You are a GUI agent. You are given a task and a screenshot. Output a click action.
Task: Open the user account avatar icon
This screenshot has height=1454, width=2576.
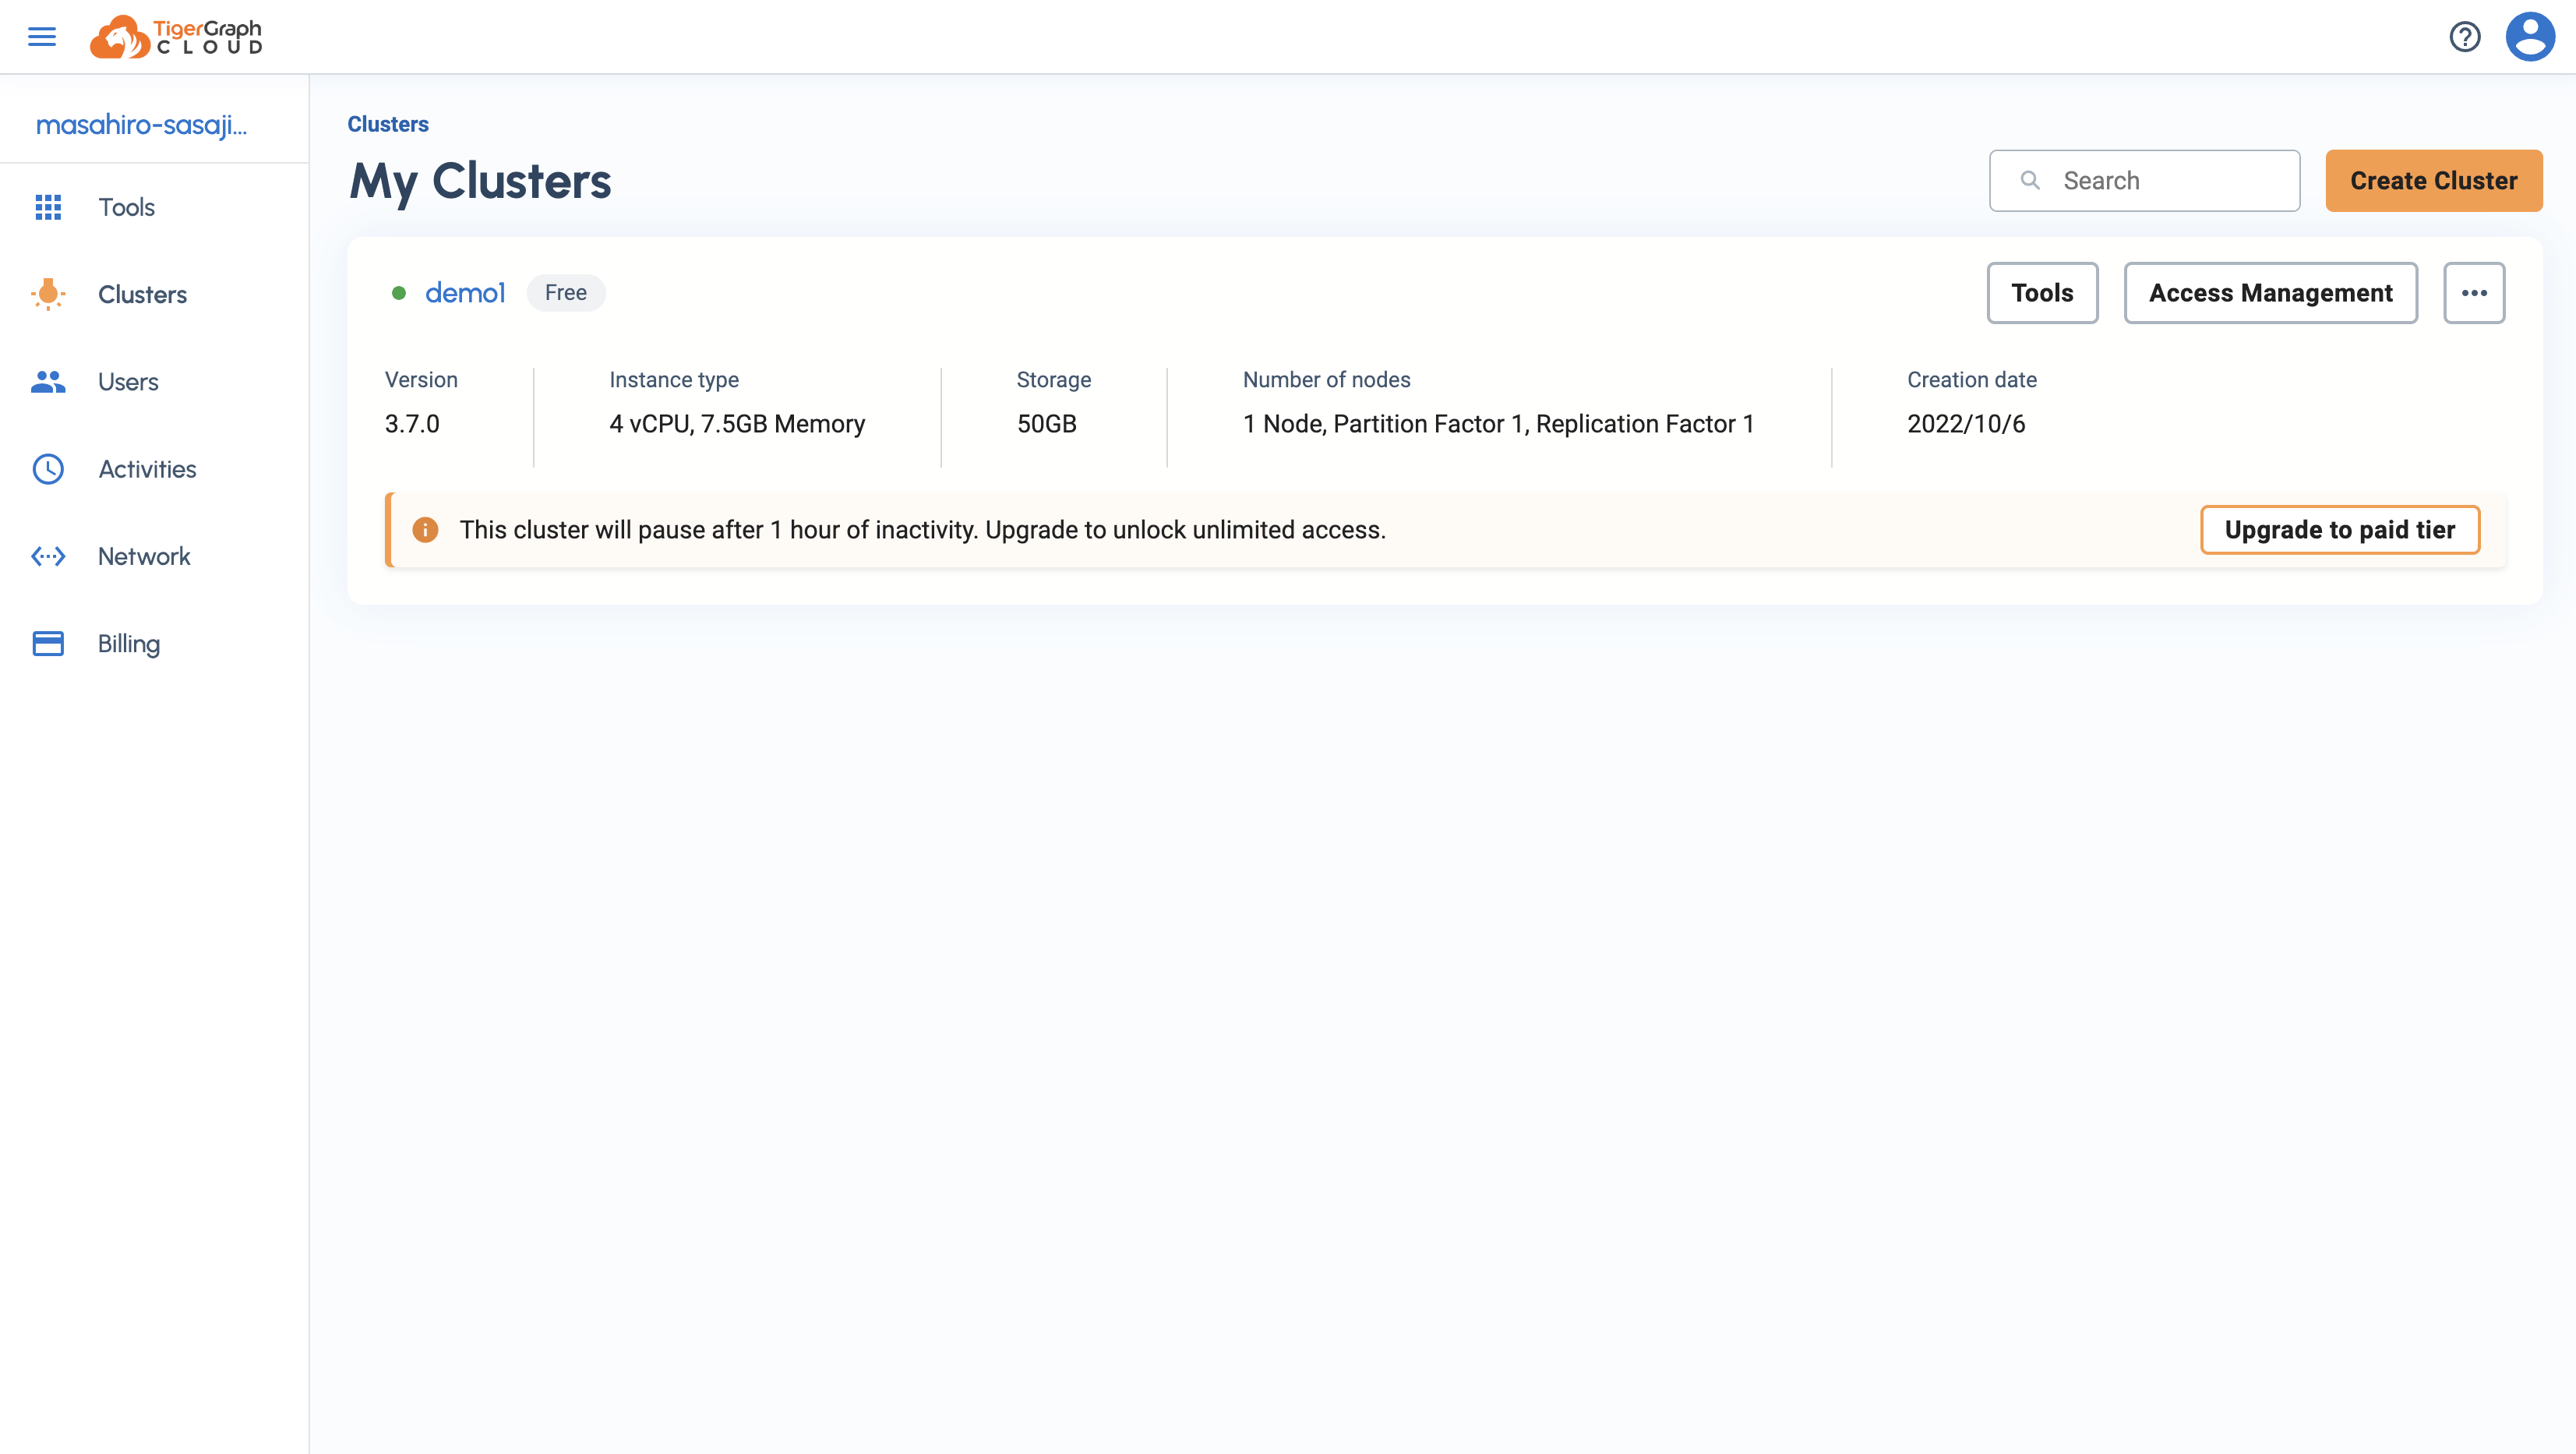point(2529,37)
